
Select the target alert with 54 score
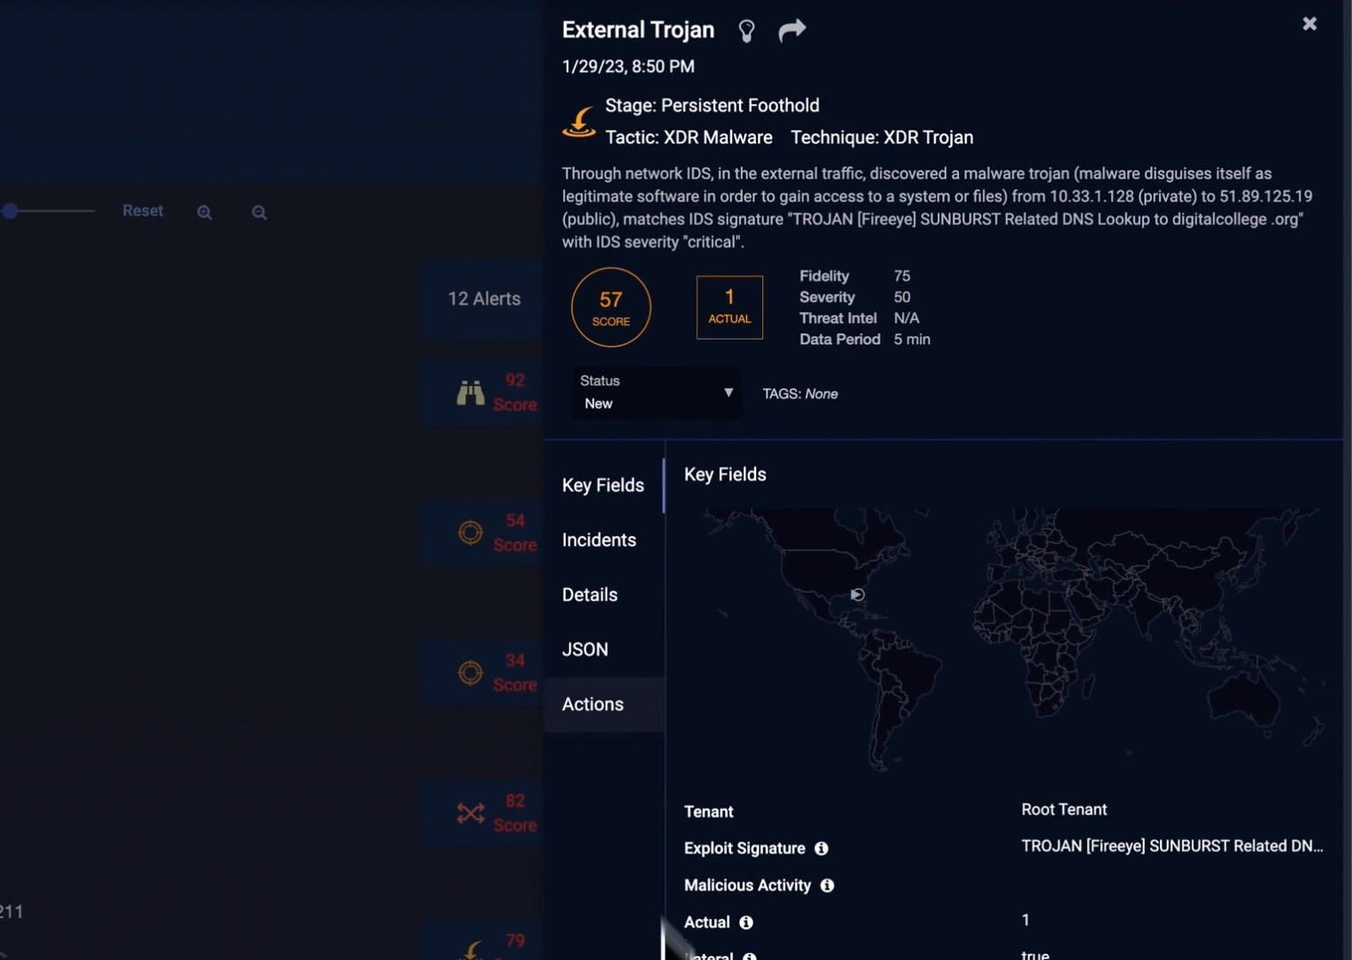pyautogui.click(x=484, y=532)
